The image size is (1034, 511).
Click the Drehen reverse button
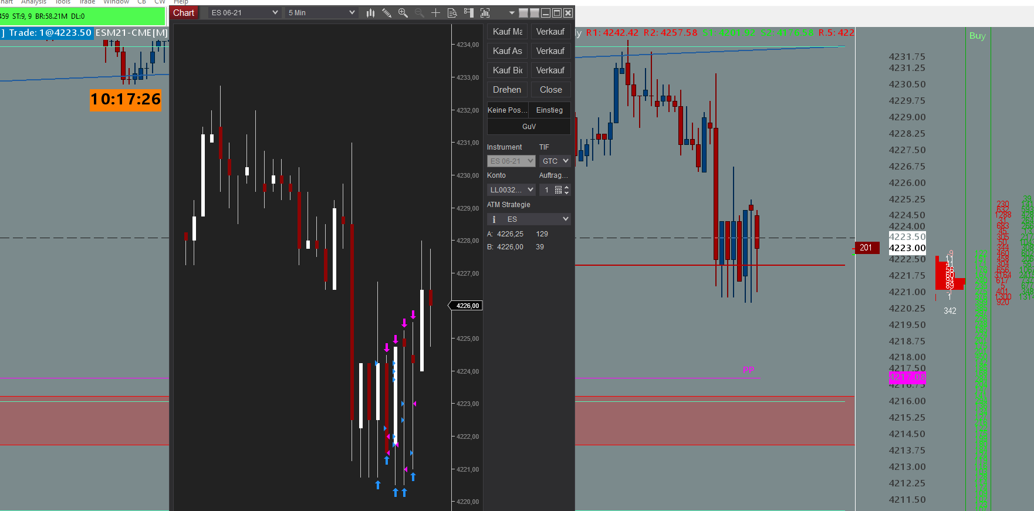tap(508, 90)
